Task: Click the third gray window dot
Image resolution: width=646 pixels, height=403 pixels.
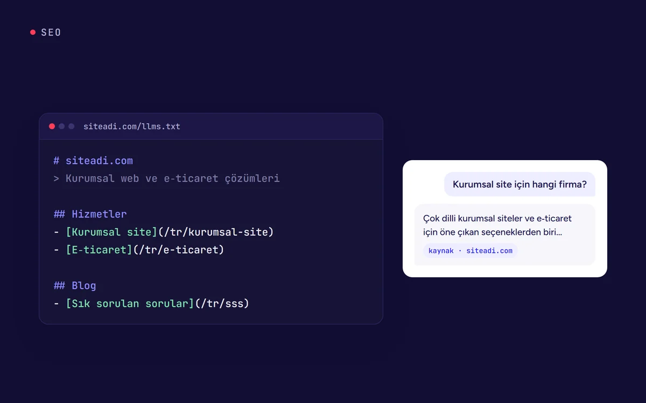Action: pyautogui.click(x=71, y=126)
